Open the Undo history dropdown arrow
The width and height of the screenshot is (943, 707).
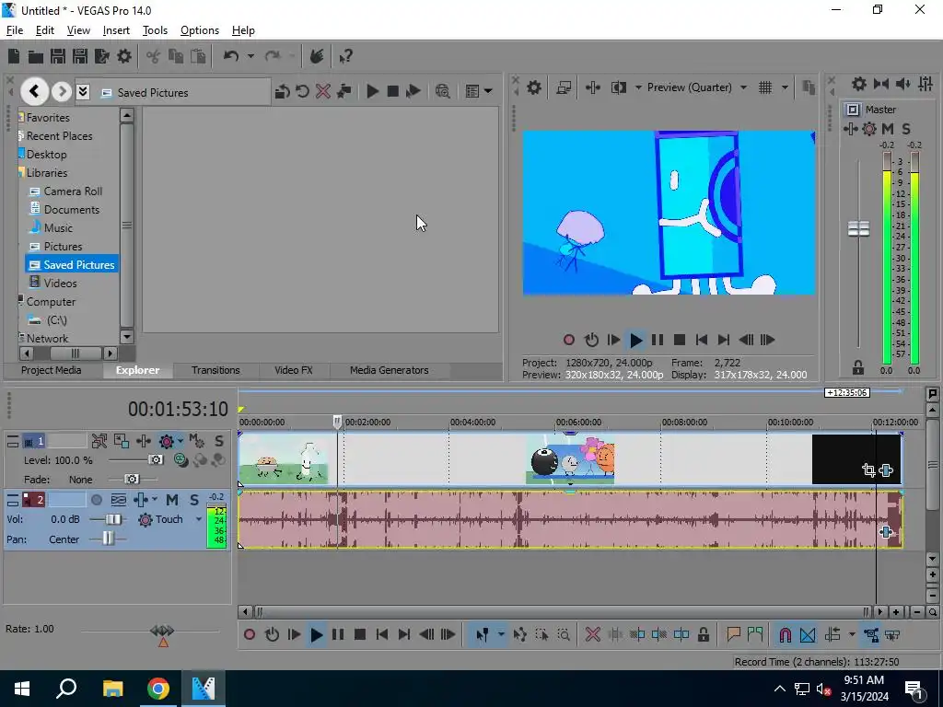(x=250, y=56)
